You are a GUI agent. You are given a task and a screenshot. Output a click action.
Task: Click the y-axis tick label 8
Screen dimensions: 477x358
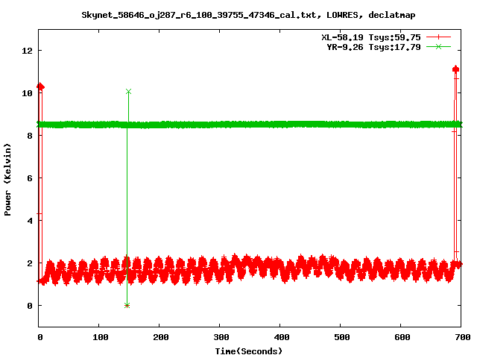(30, 136)
